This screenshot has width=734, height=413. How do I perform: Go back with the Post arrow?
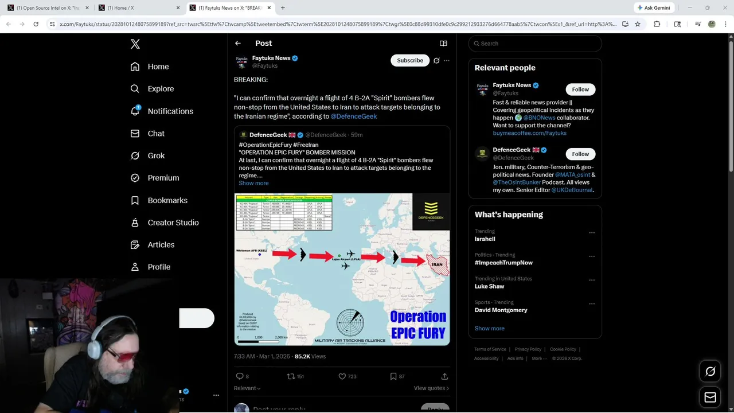pyautogui.click(x=238, y=43)
